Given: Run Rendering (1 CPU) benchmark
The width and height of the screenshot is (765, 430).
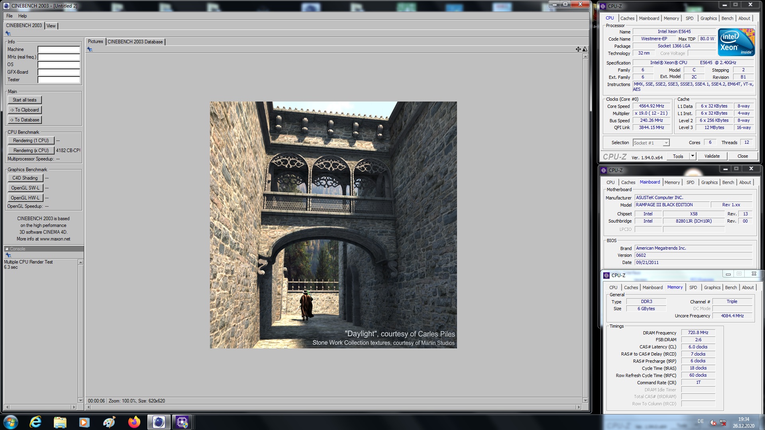Looking at the screenshot, I should coord(31,141).
